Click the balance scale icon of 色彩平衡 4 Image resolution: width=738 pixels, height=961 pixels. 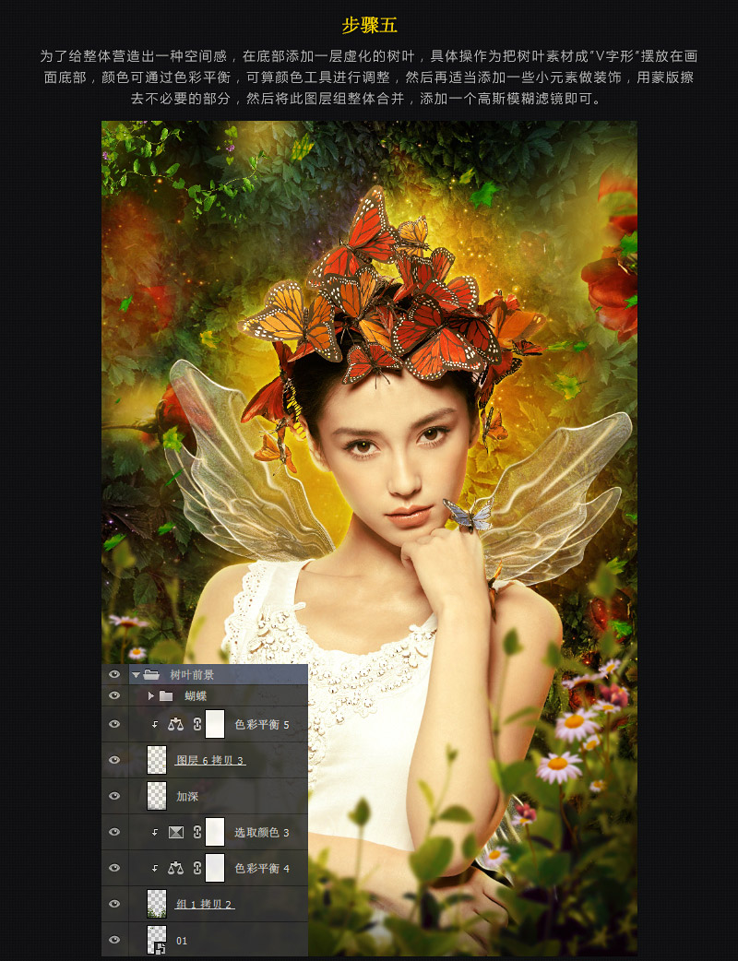(176, 868)
